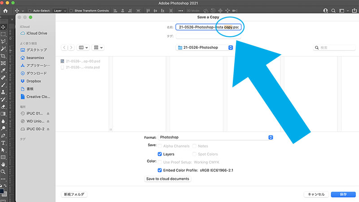359x202 pixels.
Task: Click the キャンセル cancel button
Action: coord(316,194)
